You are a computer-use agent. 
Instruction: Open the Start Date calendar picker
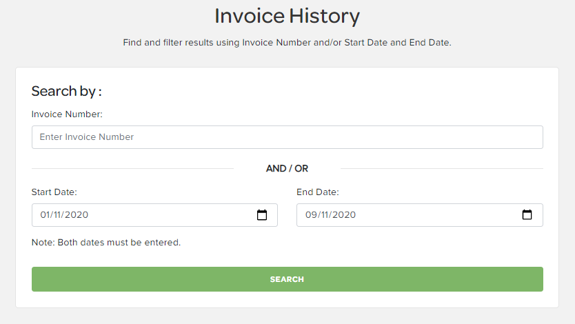pos(262,215)
